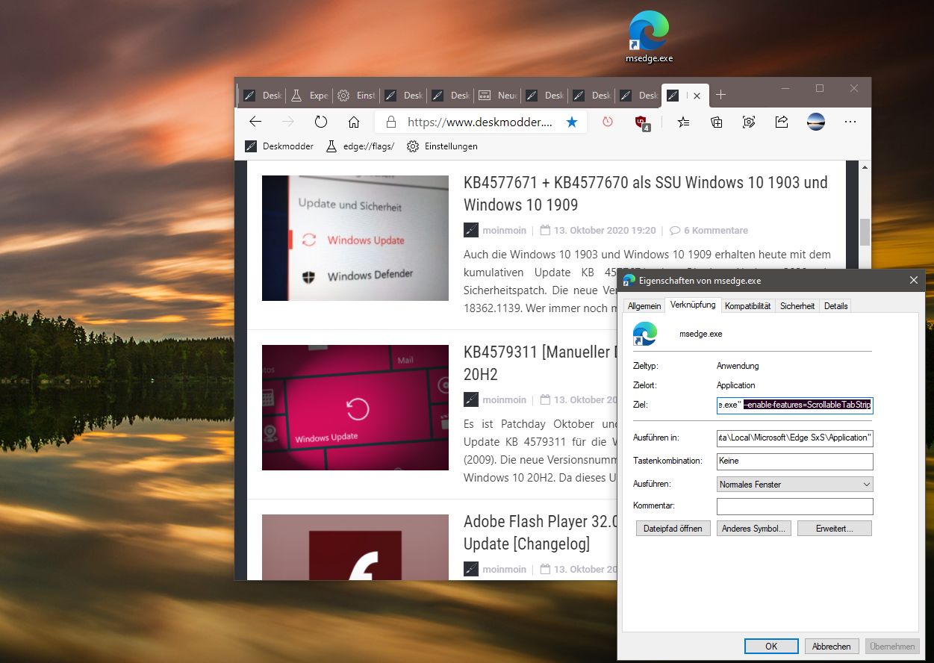Open the uBlock Origin extension icon
Image resolution: width=934 pixels, height=663 pixels.
[x=642, y=122]
